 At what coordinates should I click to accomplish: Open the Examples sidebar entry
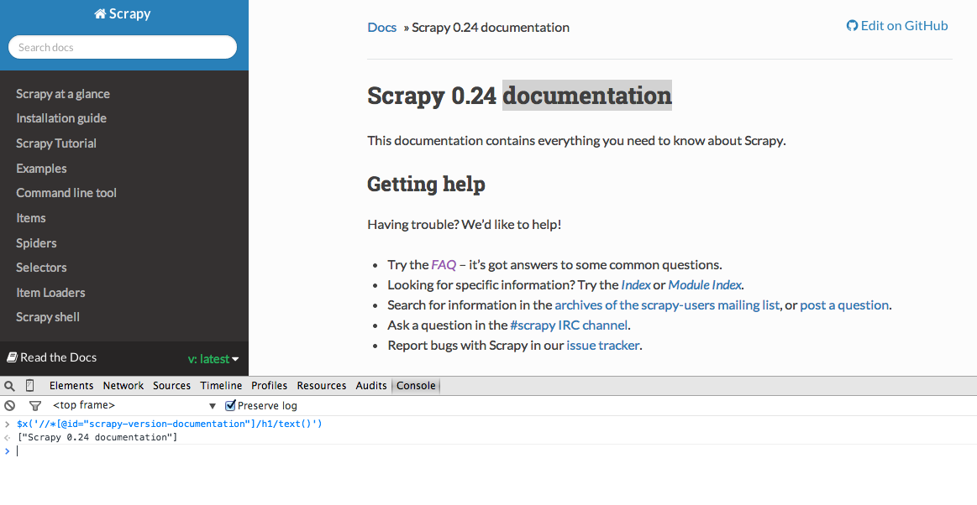coord(41,169)
